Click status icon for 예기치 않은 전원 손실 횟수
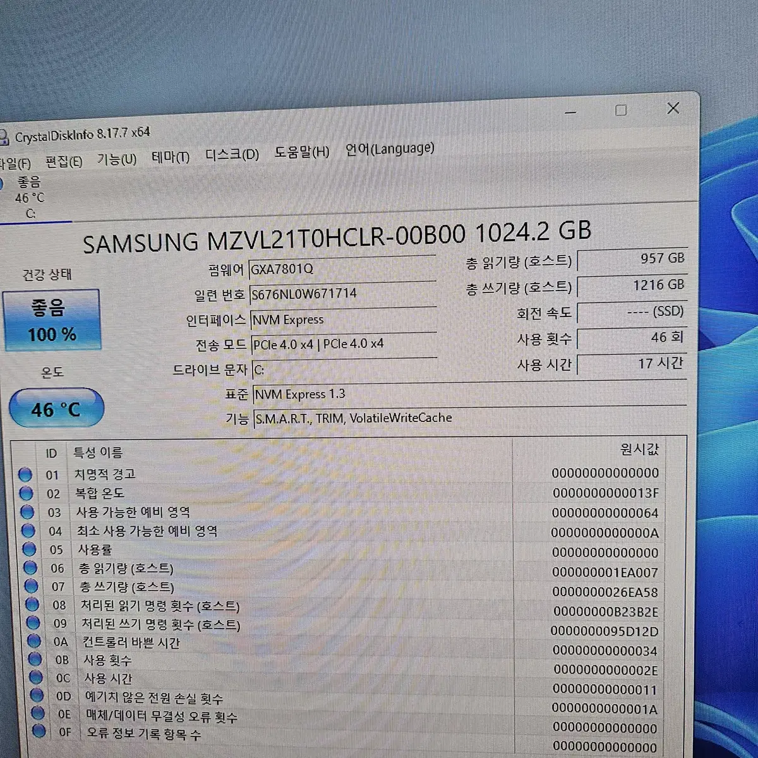This screenshot has width=758, height=758. coord(38,695)
